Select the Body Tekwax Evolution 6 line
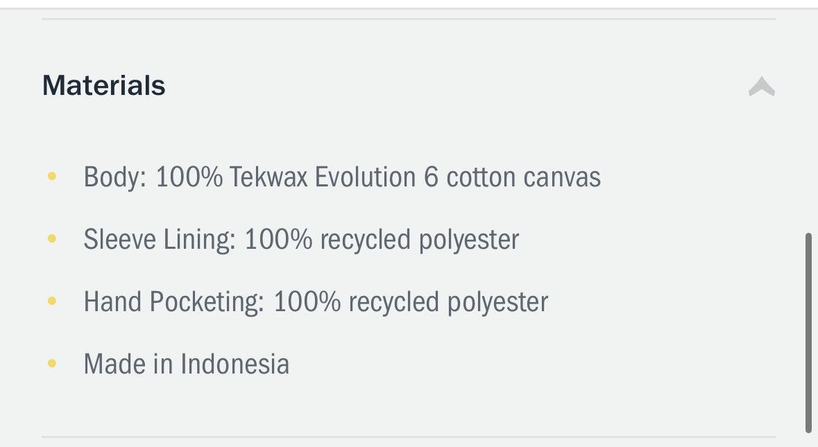This screenshot has width=818, height=447. point(342,177)
